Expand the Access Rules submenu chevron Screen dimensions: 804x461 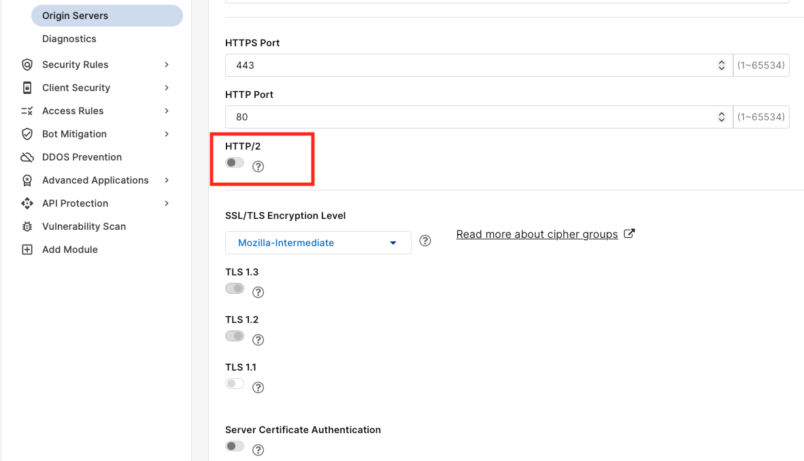pos(167,111)
